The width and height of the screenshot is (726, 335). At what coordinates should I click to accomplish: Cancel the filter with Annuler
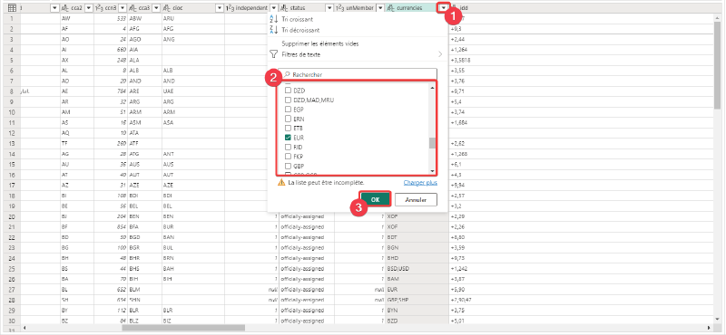pos(416,199)
